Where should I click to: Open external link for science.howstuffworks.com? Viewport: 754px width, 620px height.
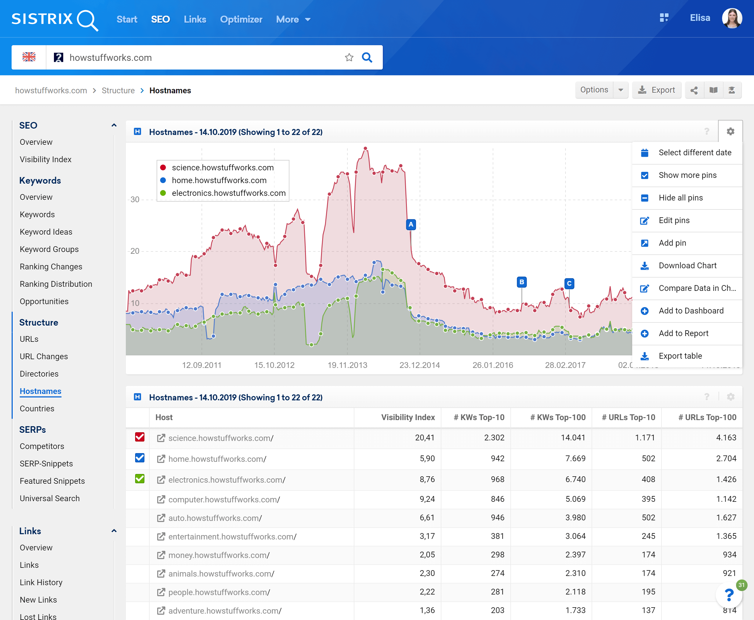tap(161, 438)
